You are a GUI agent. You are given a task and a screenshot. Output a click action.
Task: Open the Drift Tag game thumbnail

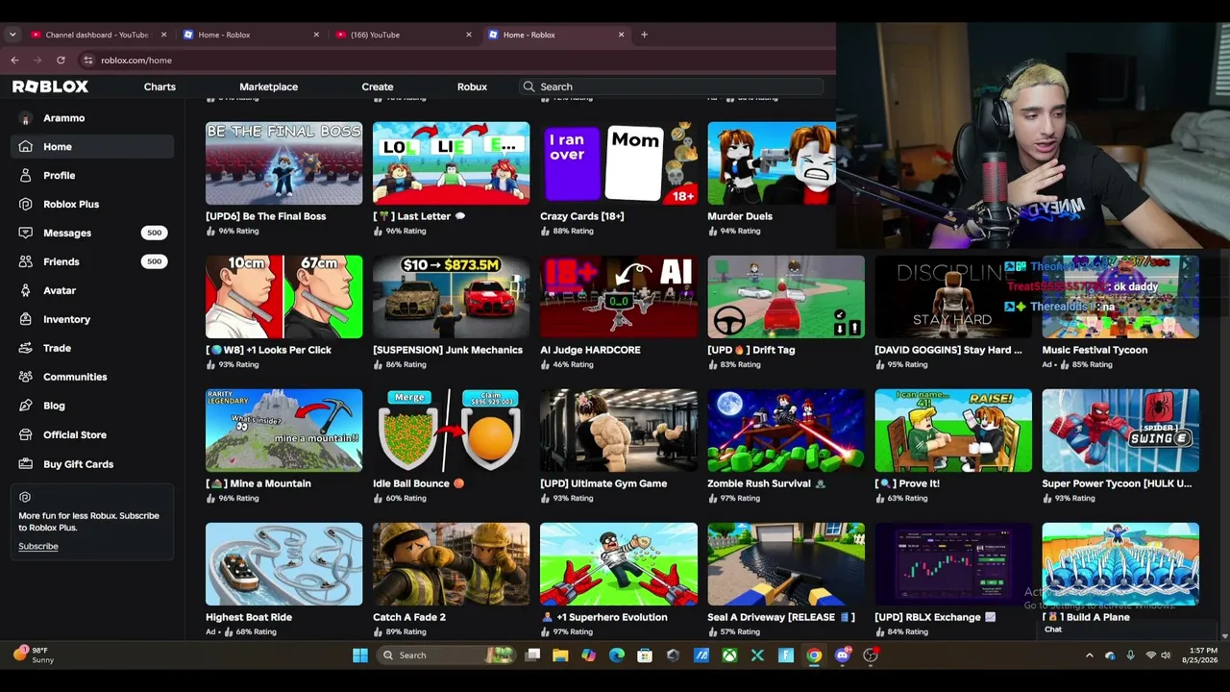(x=785, y=296)
